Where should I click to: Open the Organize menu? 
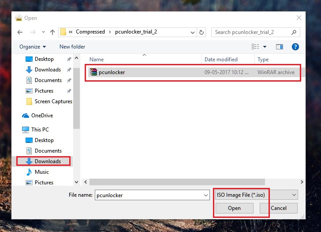[33, 47]
